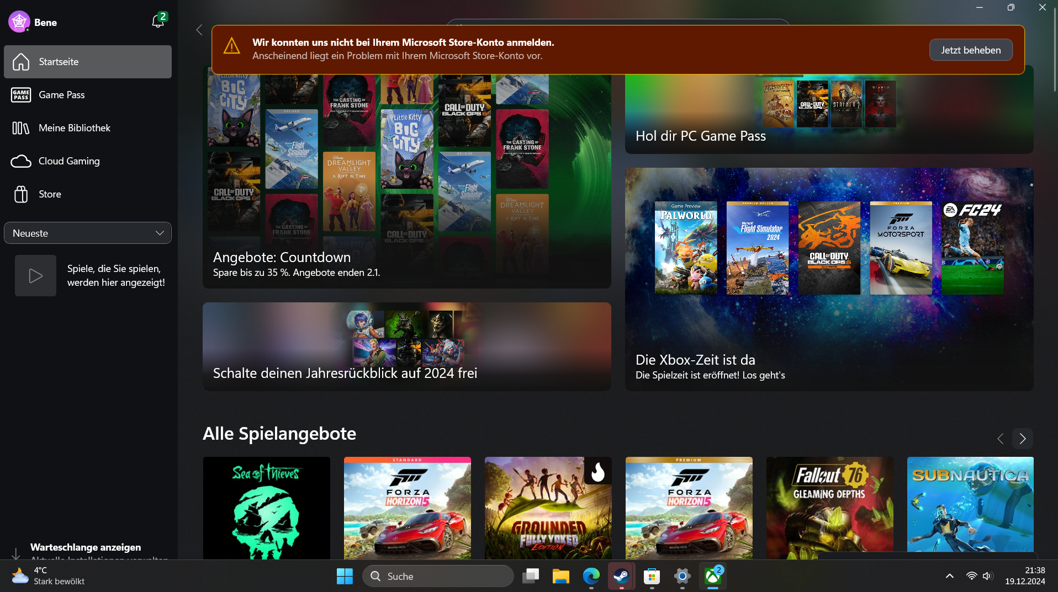The image size is (1058, 592).
Task: Click the taskbar Suche search field
Action: pyautogui.click(x=438, y=576)
